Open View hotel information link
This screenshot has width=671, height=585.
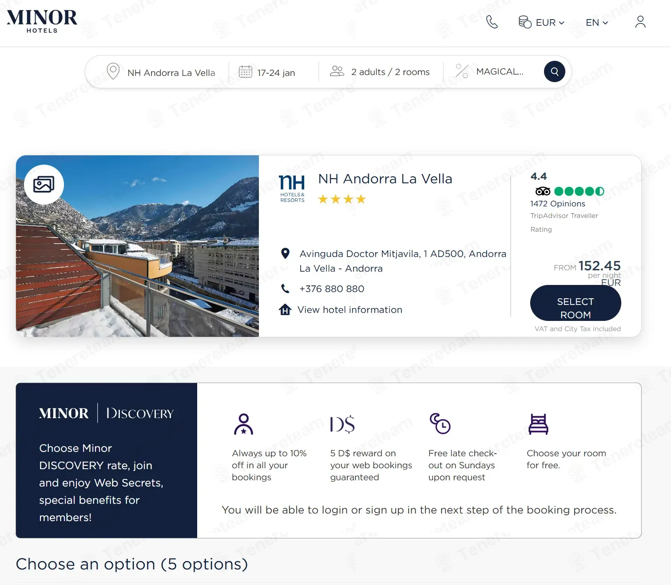coord(350,310)
